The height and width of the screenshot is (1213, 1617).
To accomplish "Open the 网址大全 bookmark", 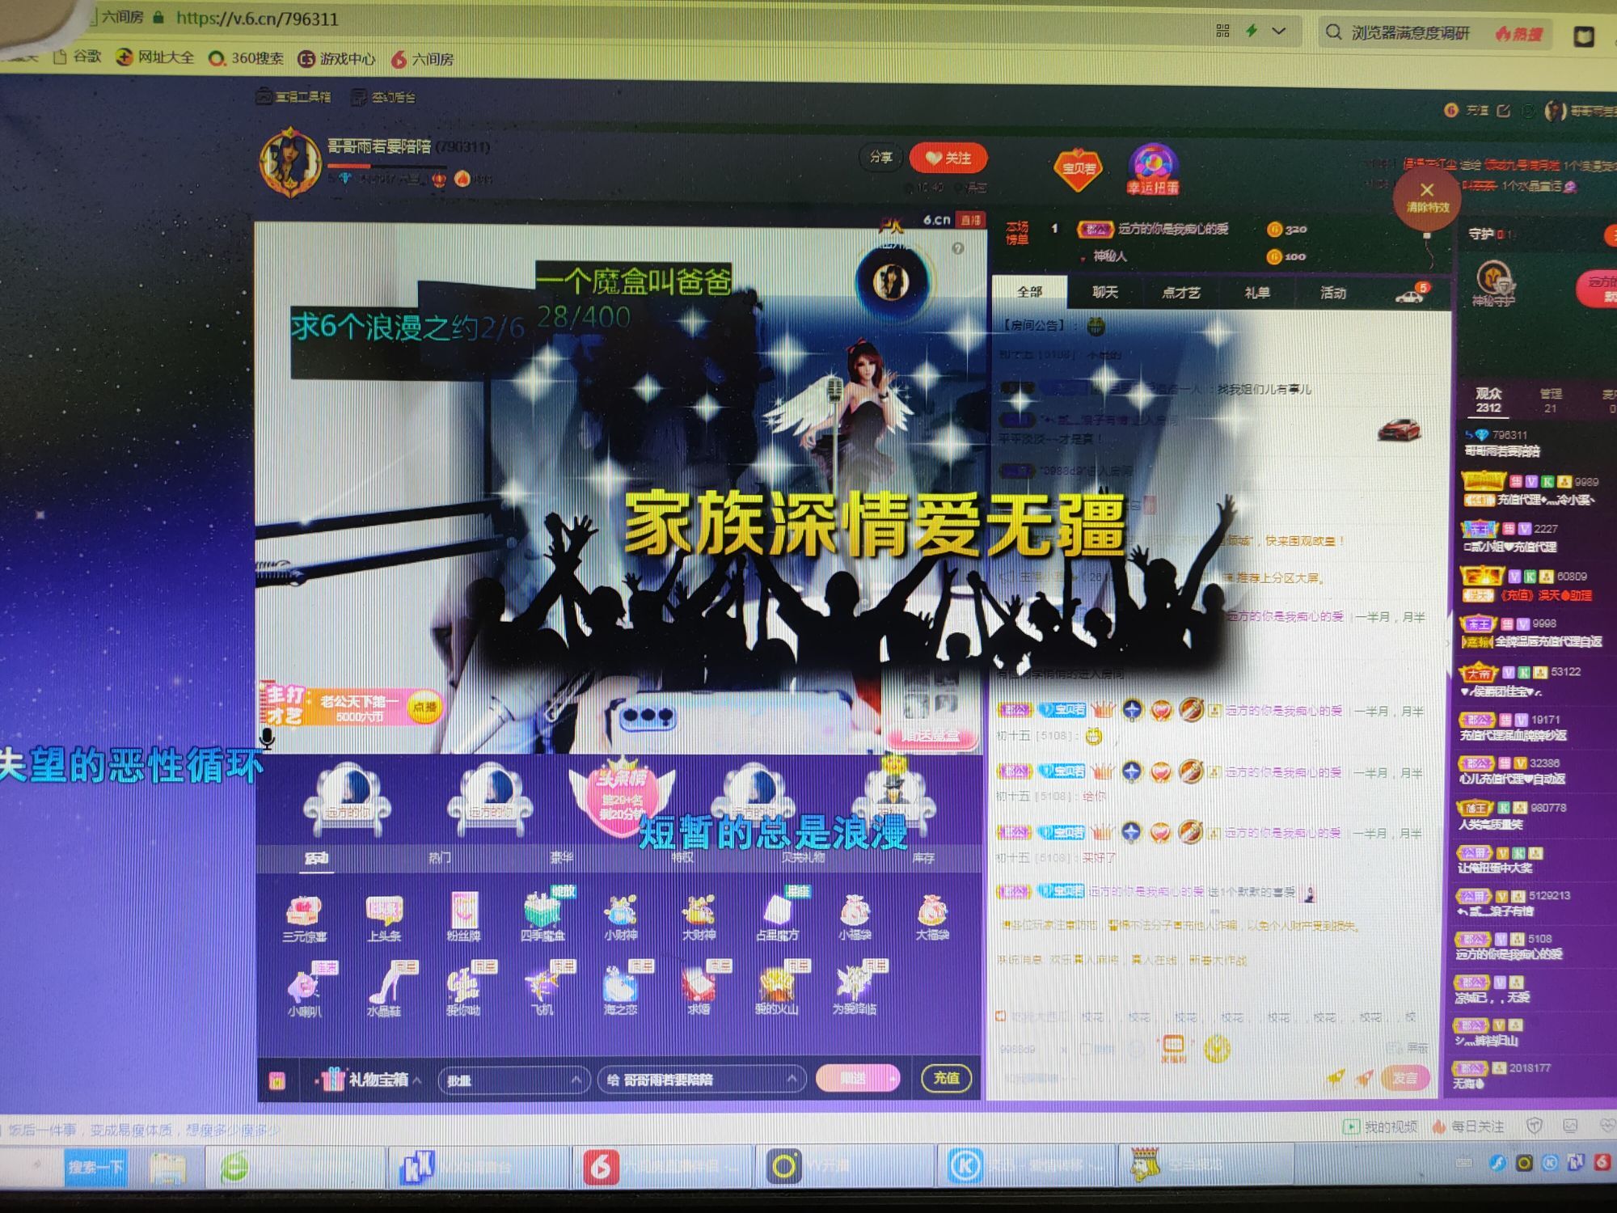I will click(x=155, y=57).
